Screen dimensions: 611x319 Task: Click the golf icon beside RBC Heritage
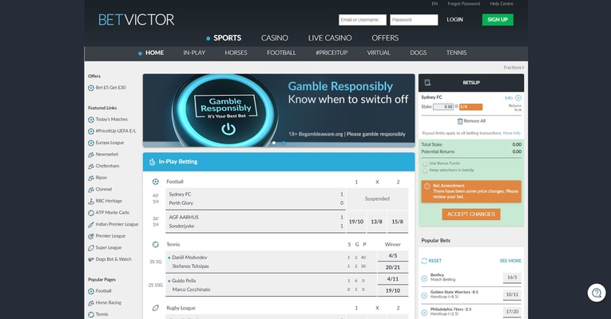point(91,201)
